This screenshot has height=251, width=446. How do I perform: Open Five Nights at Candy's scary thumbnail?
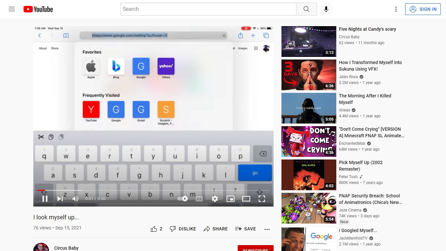(x=309, y=42)
